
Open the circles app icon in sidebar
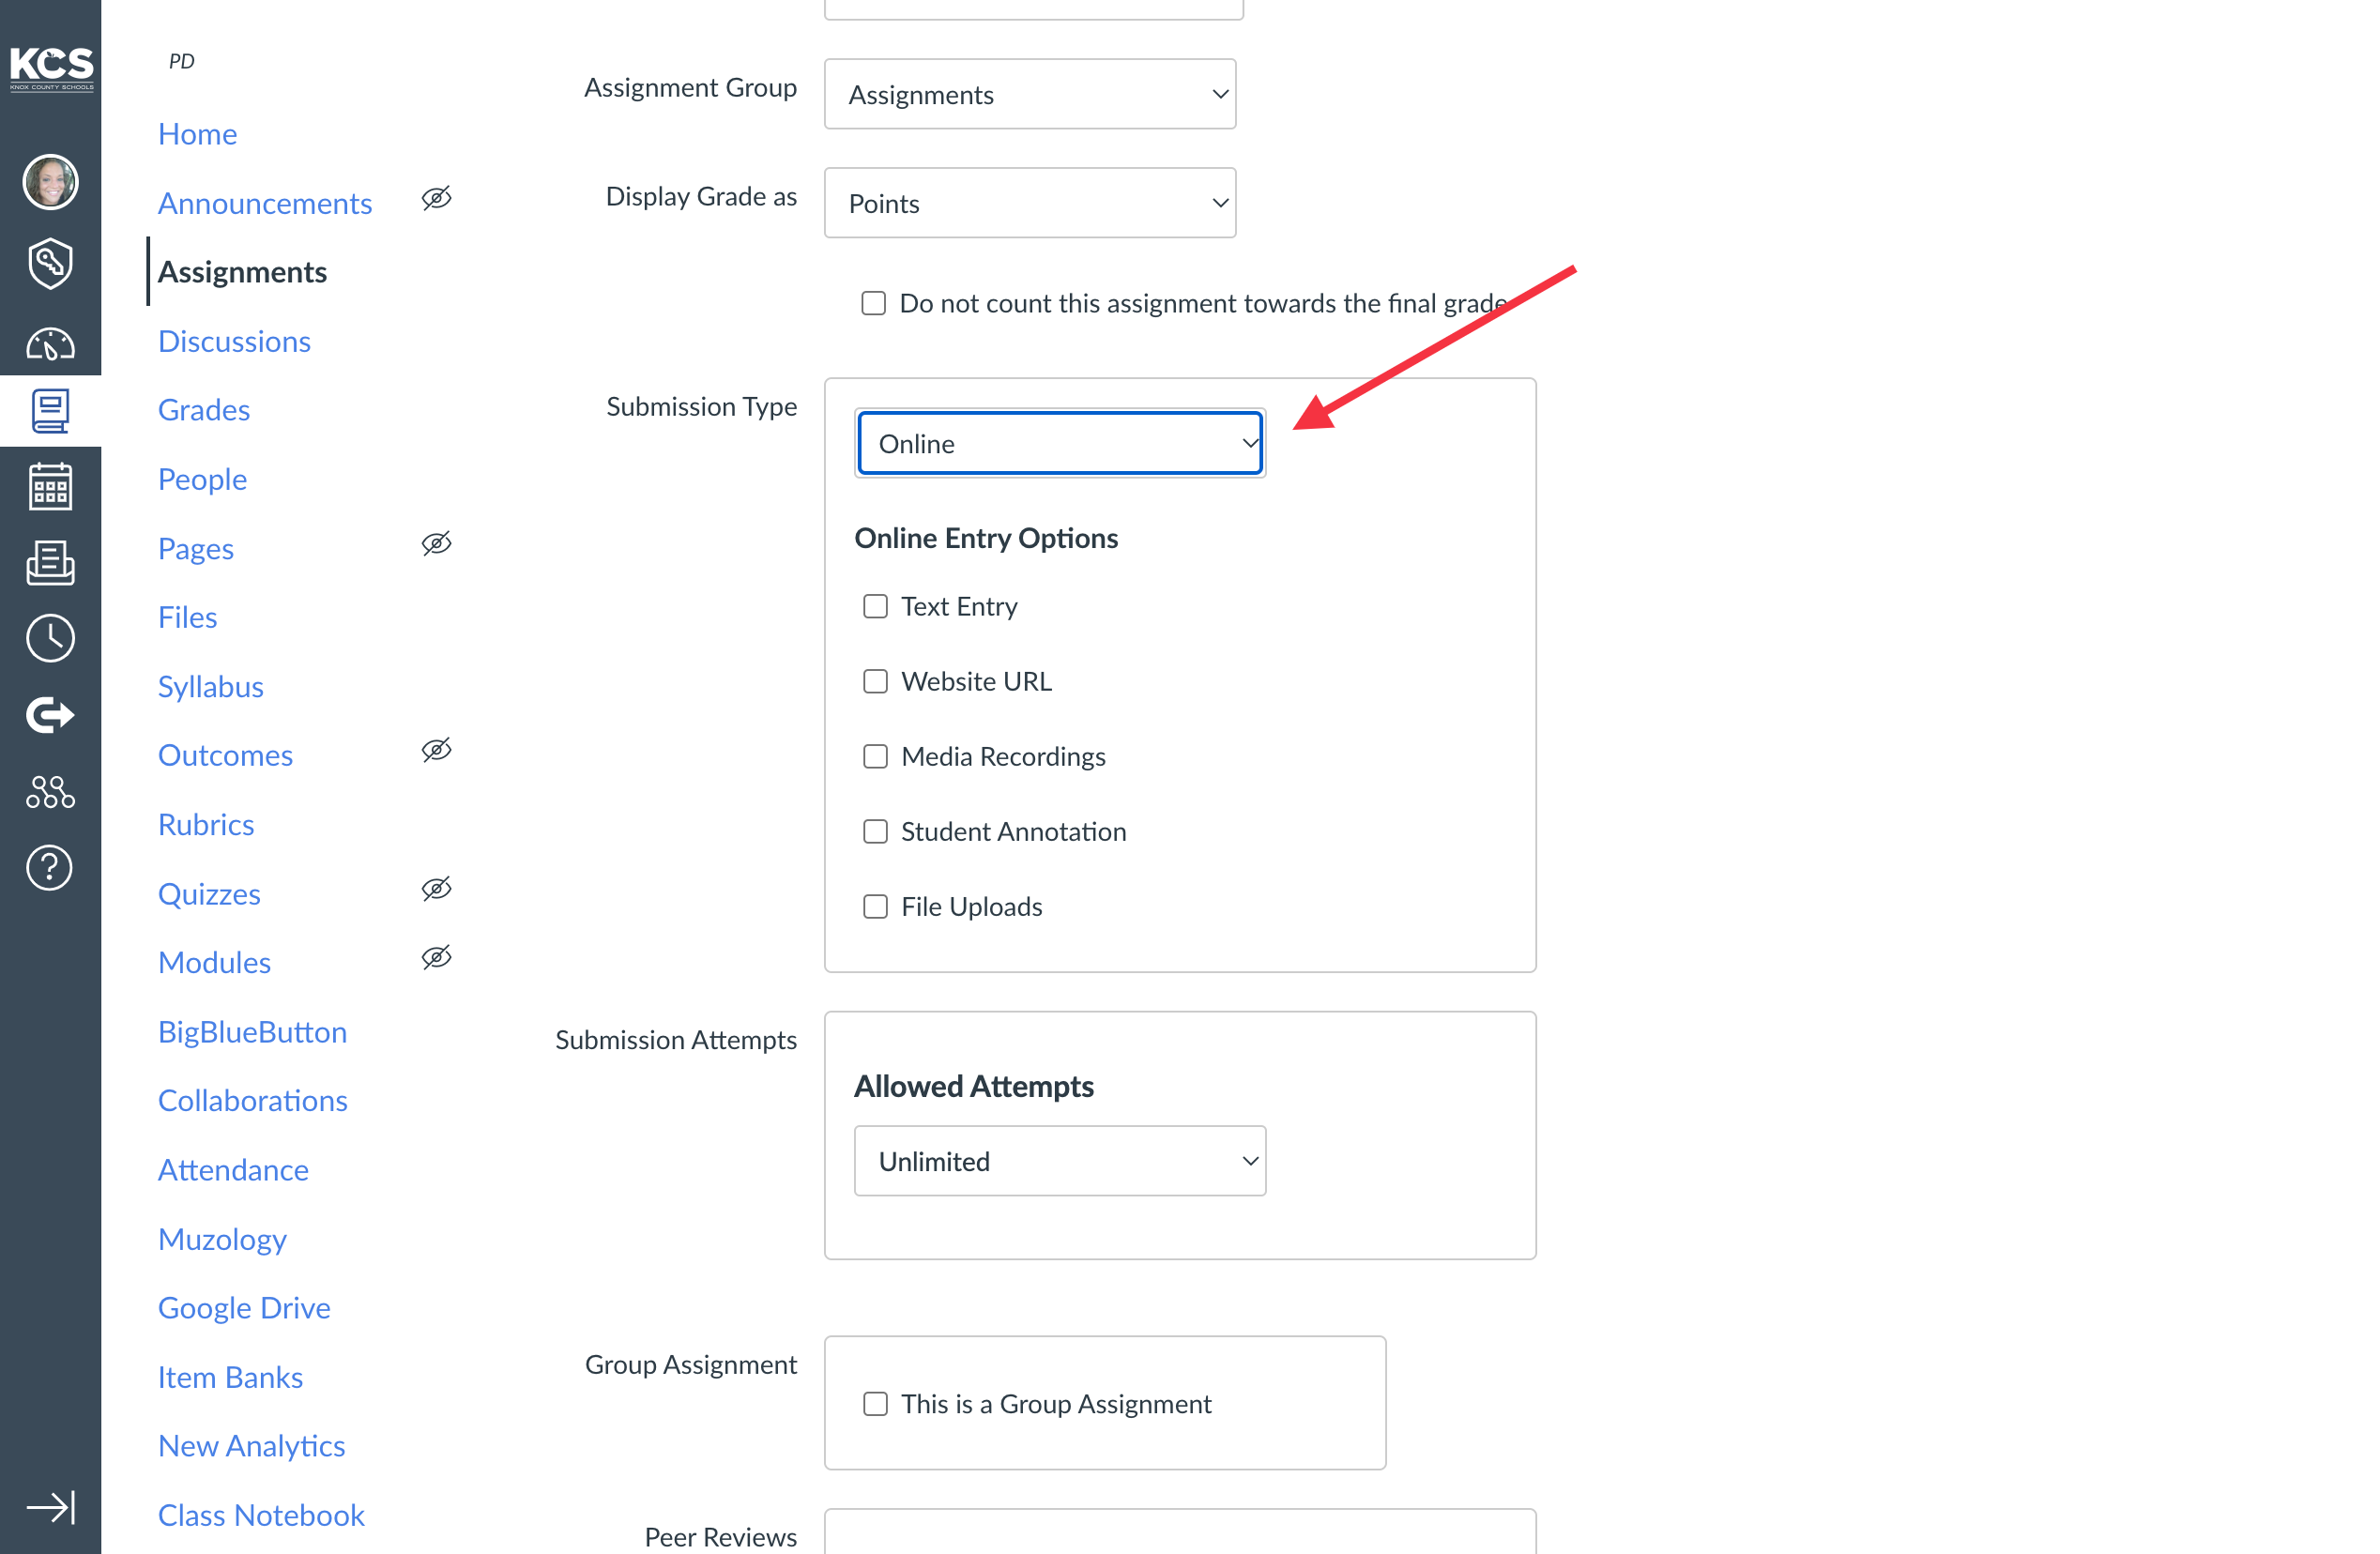[x=50, y=792]
